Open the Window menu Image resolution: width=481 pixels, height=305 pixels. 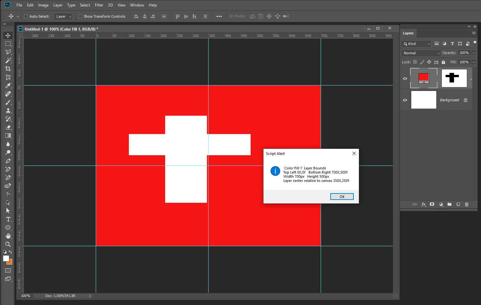click(137, 5)
